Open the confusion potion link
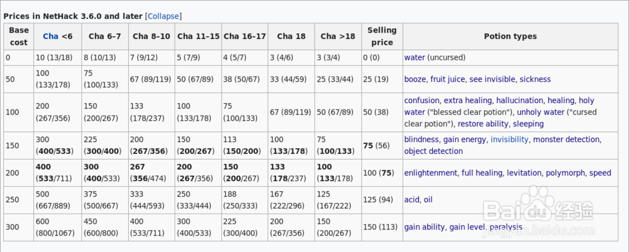Viewport: 629px width, 252px height. pos(421,100)
